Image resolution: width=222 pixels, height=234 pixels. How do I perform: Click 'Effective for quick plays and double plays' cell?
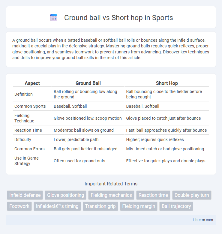[x=167, y=161]
